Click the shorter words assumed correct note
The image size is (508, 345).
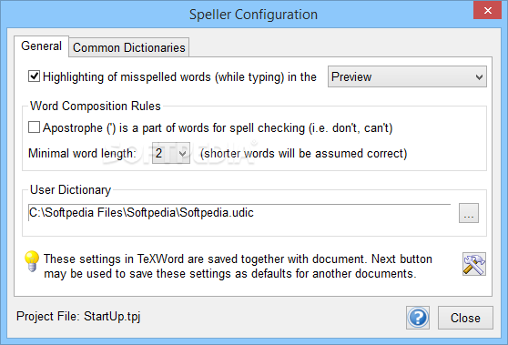tap(303, 153)
